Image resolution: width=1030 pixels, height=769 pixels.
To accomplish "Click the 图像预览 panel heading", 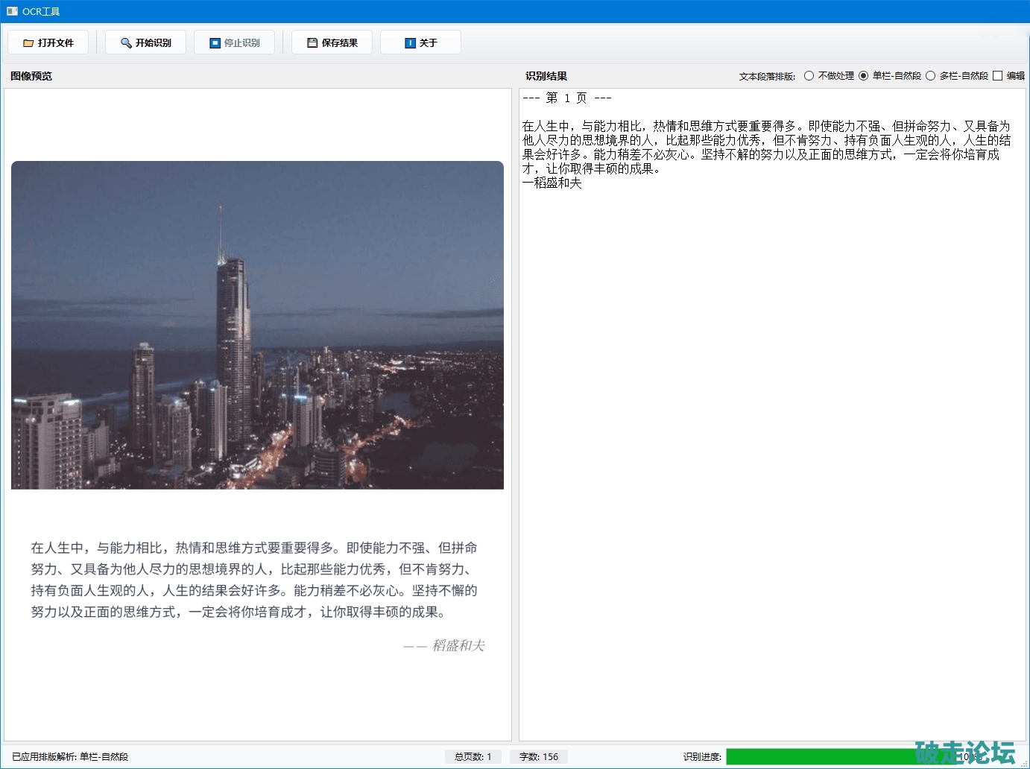I will [31, 76].
